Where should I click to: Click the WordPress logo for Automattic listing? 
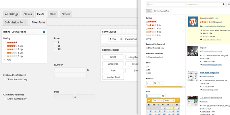pos(193,22)
